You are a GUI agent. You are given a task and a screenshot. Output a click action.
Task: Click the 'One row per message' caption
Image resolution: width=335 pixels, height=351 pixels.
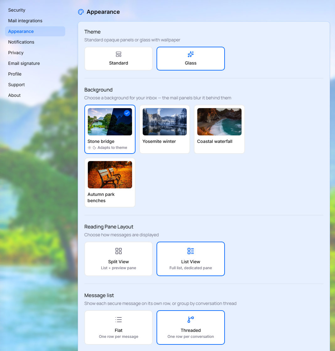pos(119,337)
